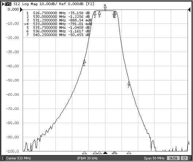Click marker 3 triangle on the passband top
193x162 pixels.
99,13
